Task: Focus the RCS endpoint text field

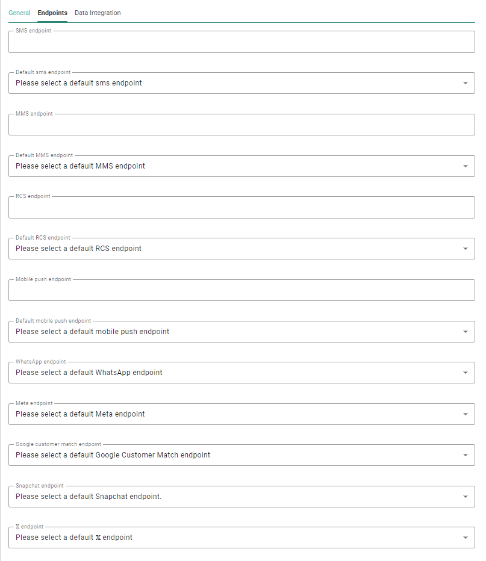Action: (241, 208)
